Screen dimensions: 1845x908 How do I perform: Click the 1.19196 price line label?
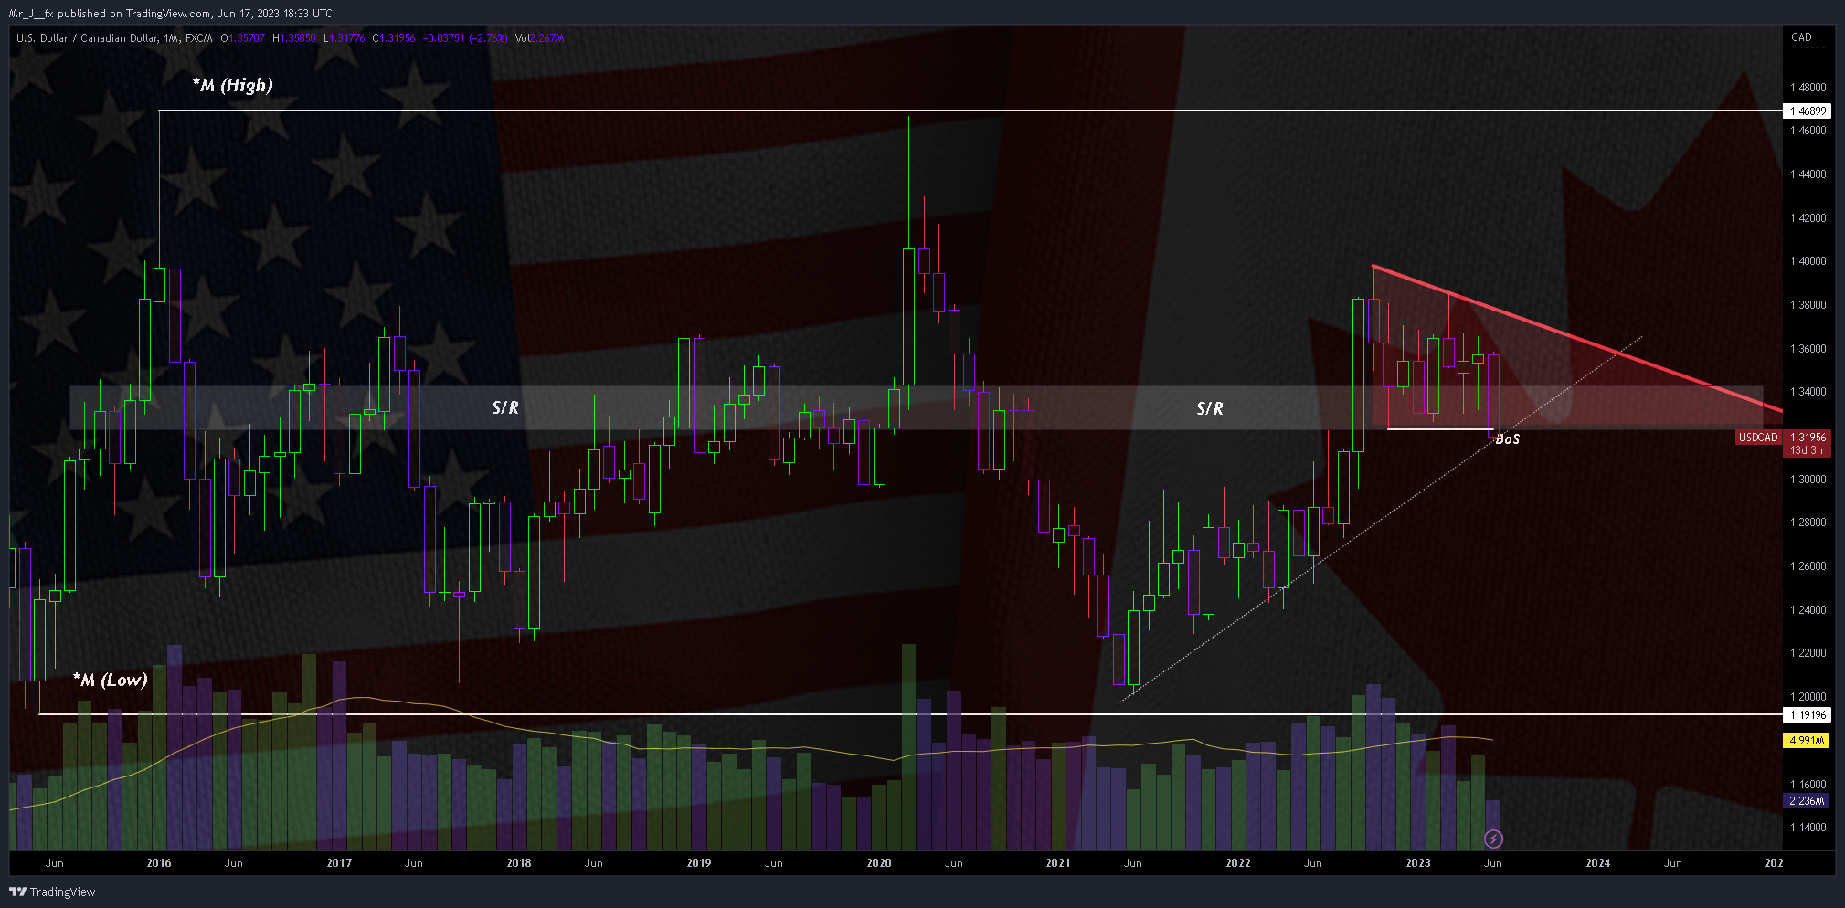tap(1808, 715)
